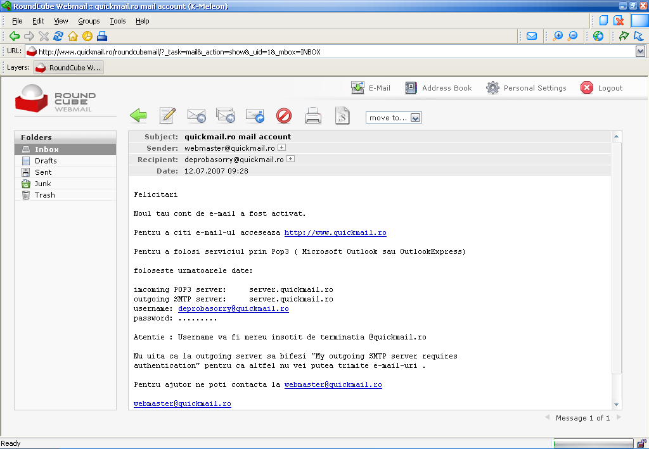Go to next message arrow
649x449 pixels.
(x=619, y=417)
